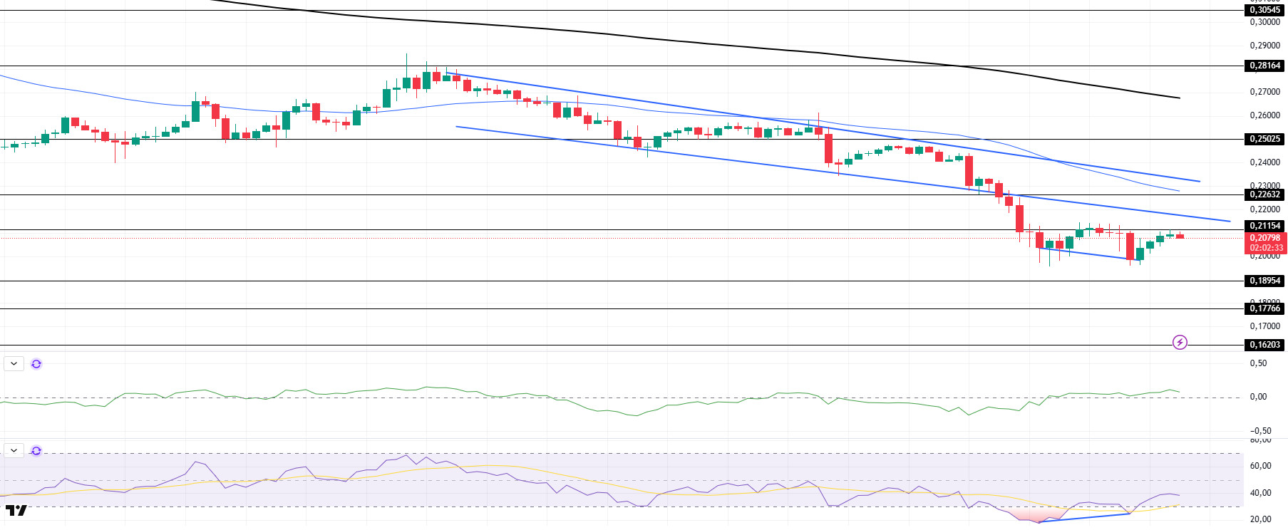The width and height of the screenshot is (1288, 530).
Task: Click the 0,00 indicator scale value
Action: 1259,397
